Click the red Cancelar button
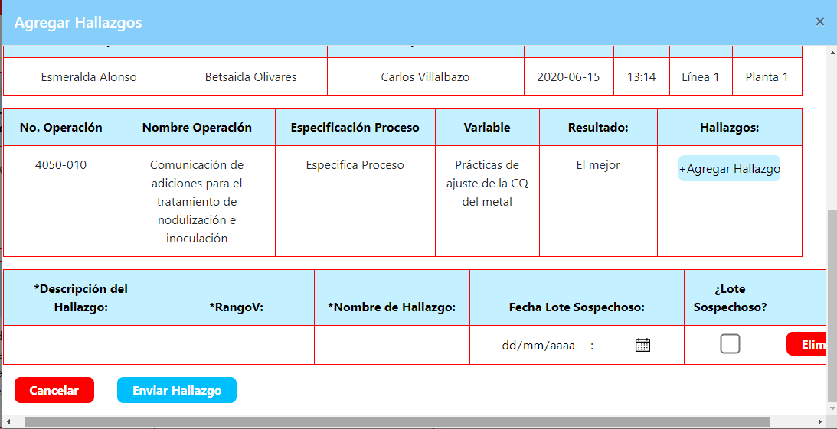Viewport: 837px width, 429px height. [x=54, y=390]
